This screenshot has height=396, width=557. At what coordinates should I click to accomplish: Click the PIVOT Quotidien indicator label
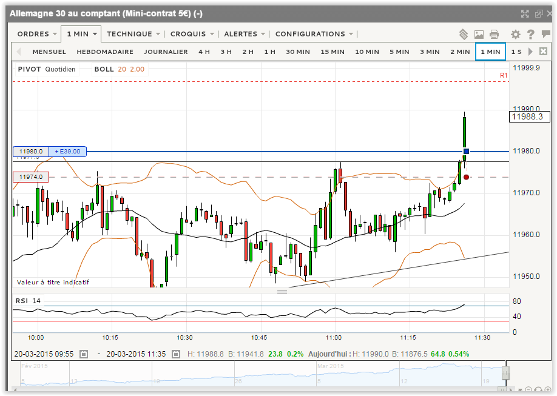(x=47, y=69)
